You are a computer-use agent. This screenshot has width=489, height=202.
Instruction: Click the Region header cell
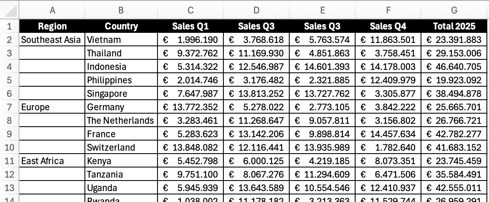[x=52, y=26]
